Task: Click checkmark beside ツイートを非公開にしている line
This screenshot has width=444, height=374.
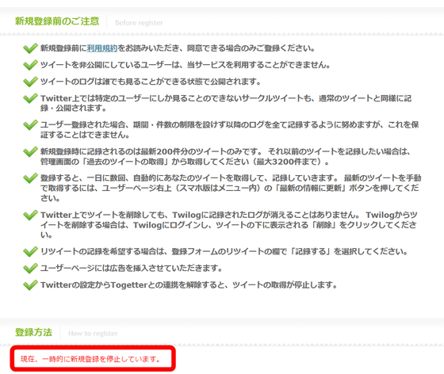Action: pyautogui.click(x=30, y=65)
